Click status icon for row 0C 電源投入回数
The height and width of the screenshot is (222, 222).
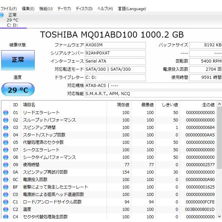pos(6,180)
